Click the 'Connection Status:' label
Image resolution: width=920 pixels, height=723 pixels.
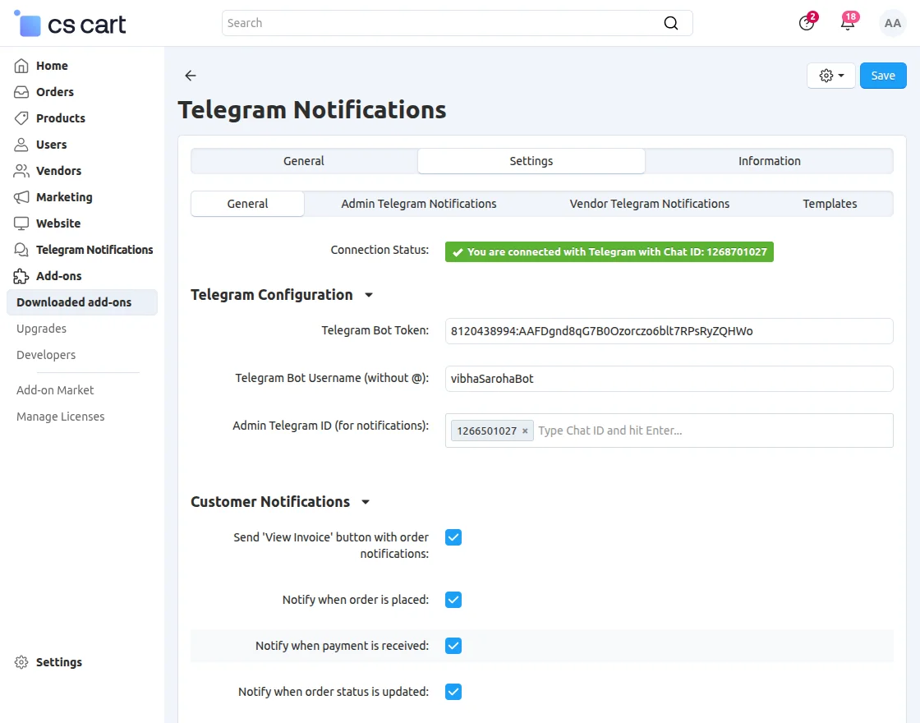pos(379,250)
